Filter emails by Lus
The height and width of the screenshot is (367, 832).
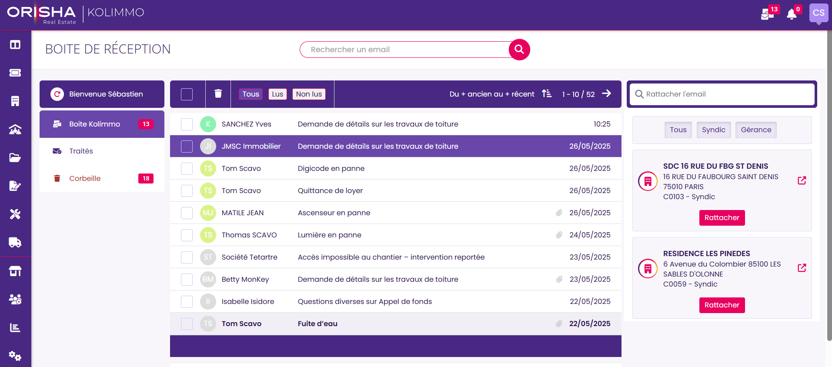coord(277,94)
